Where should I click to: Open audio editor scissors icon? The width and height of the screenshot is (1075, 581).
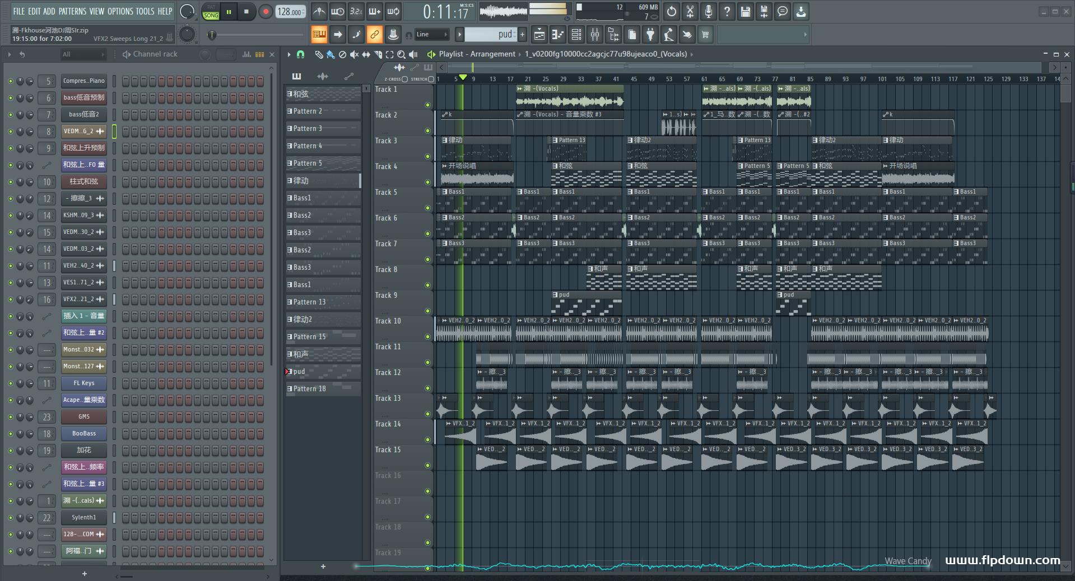(x=690, y=11)
